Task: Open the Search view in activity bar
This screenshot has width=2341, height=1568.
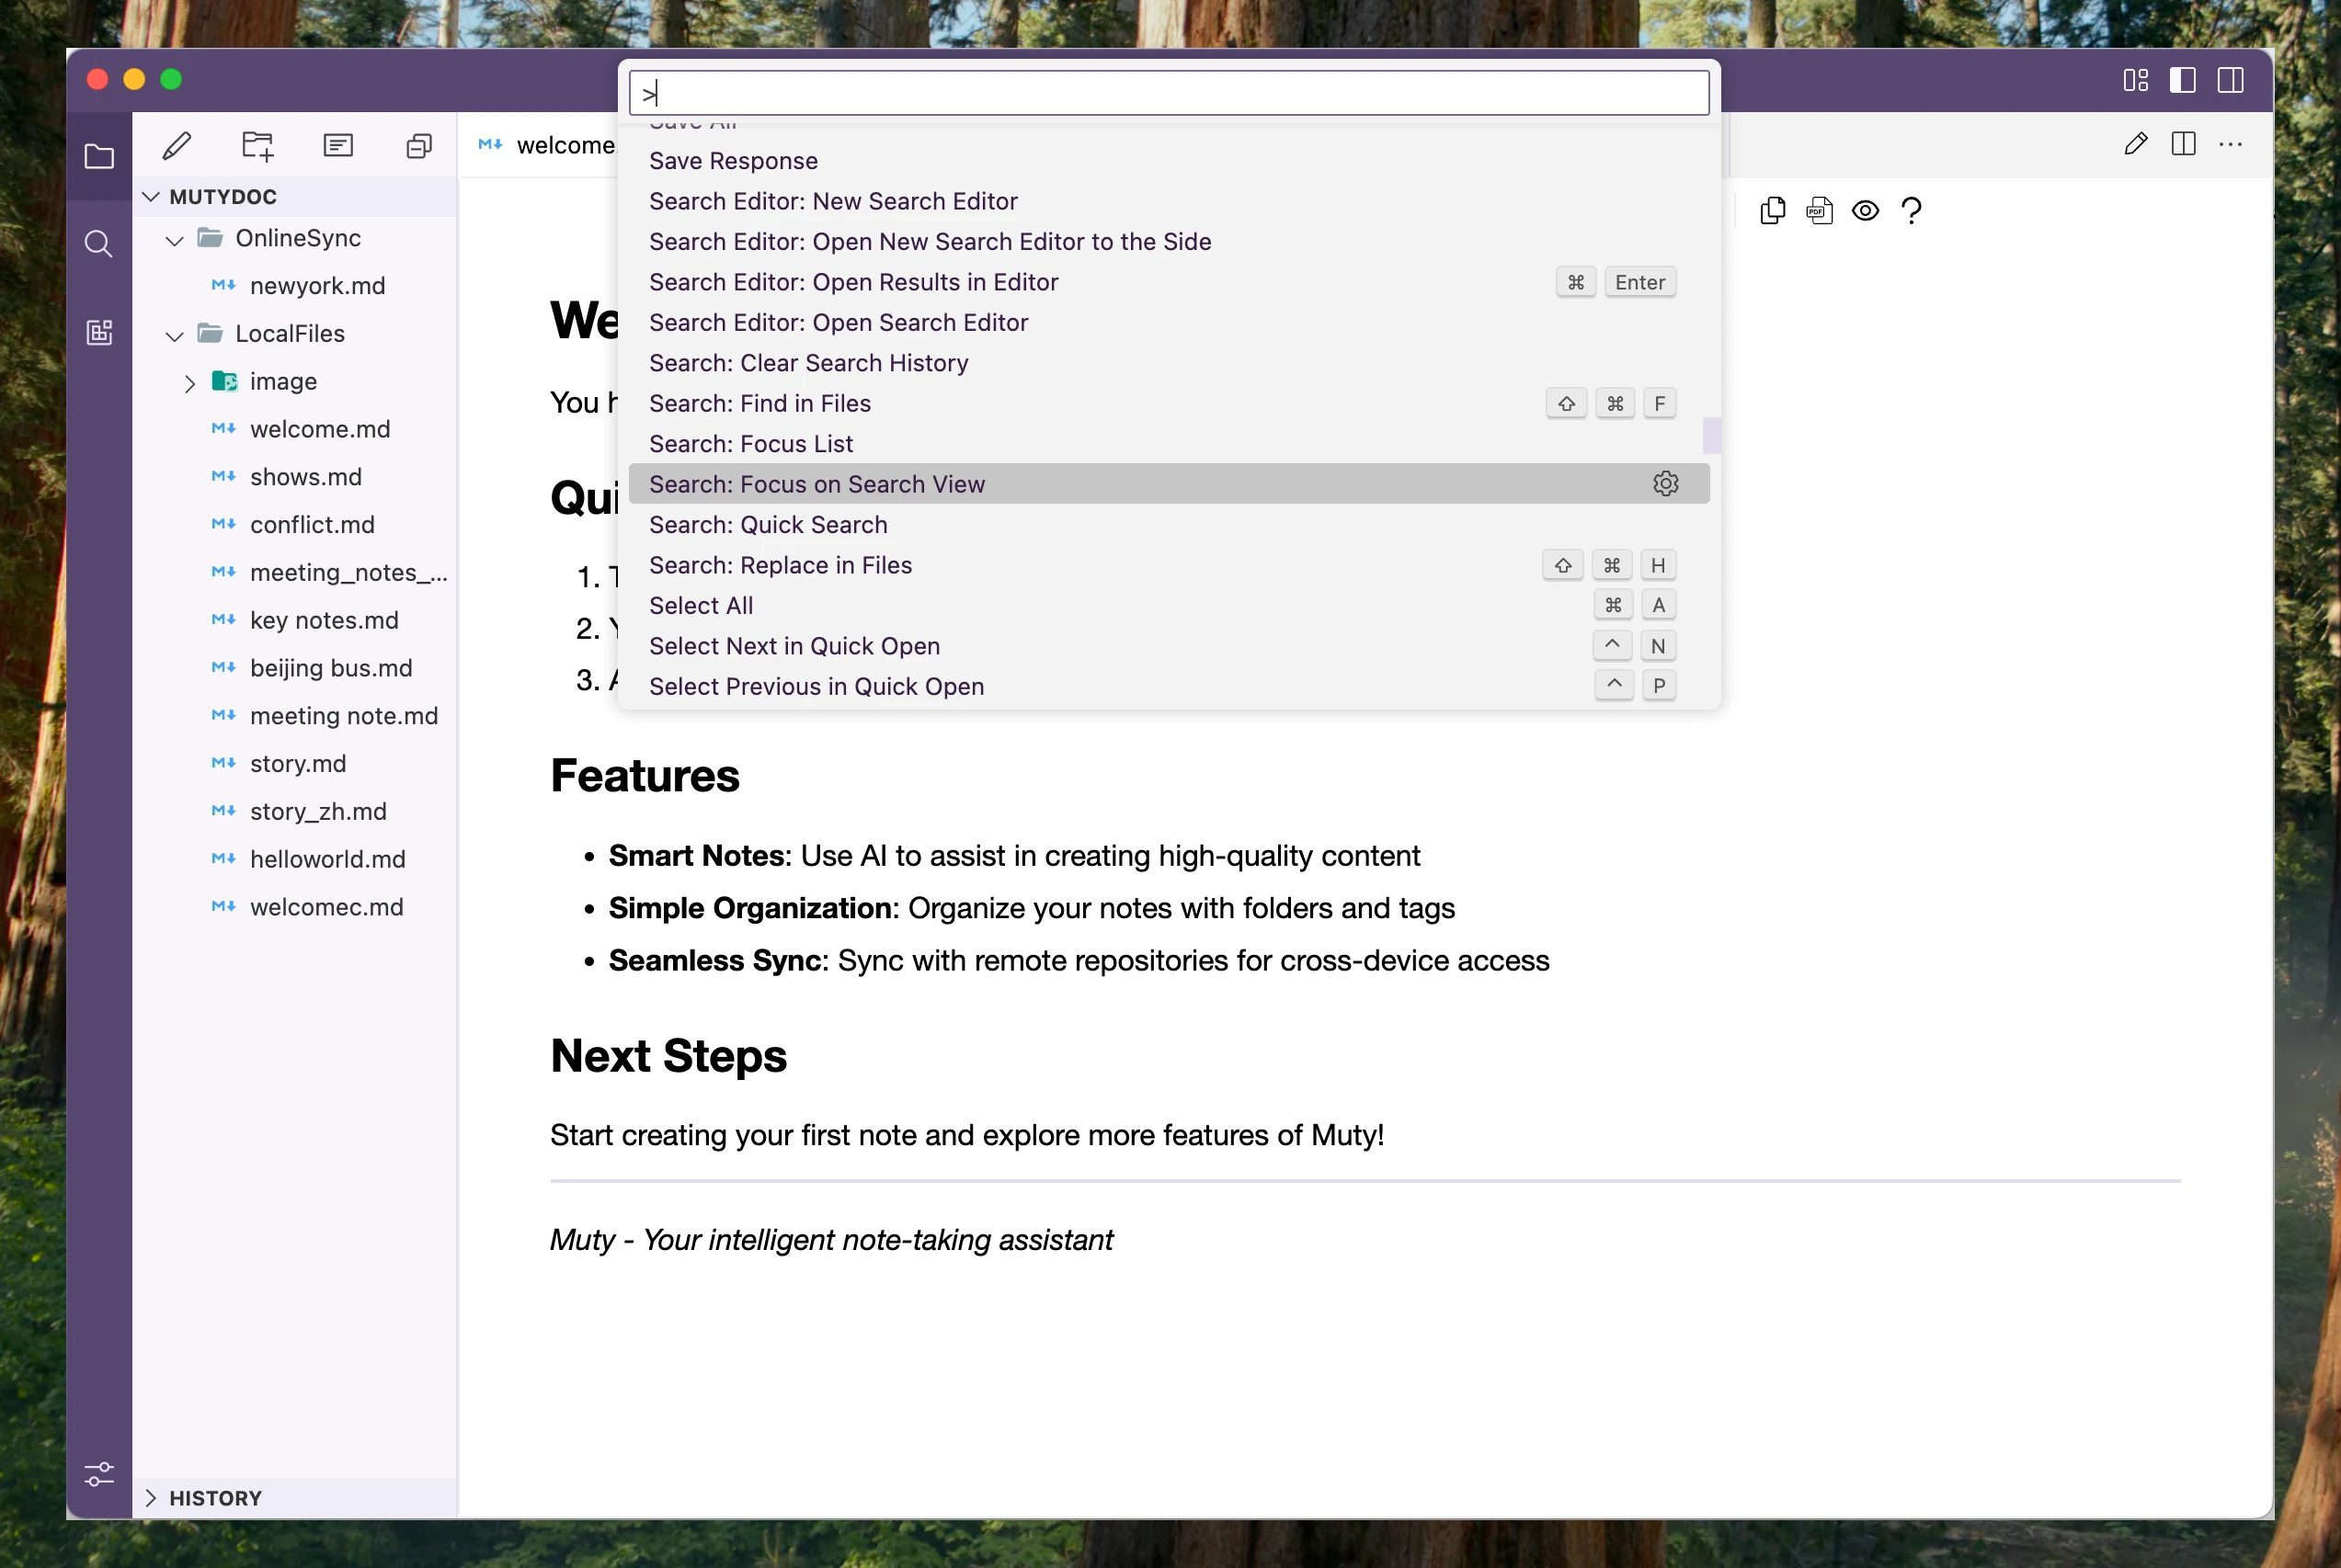Action: tap(99, 243)
